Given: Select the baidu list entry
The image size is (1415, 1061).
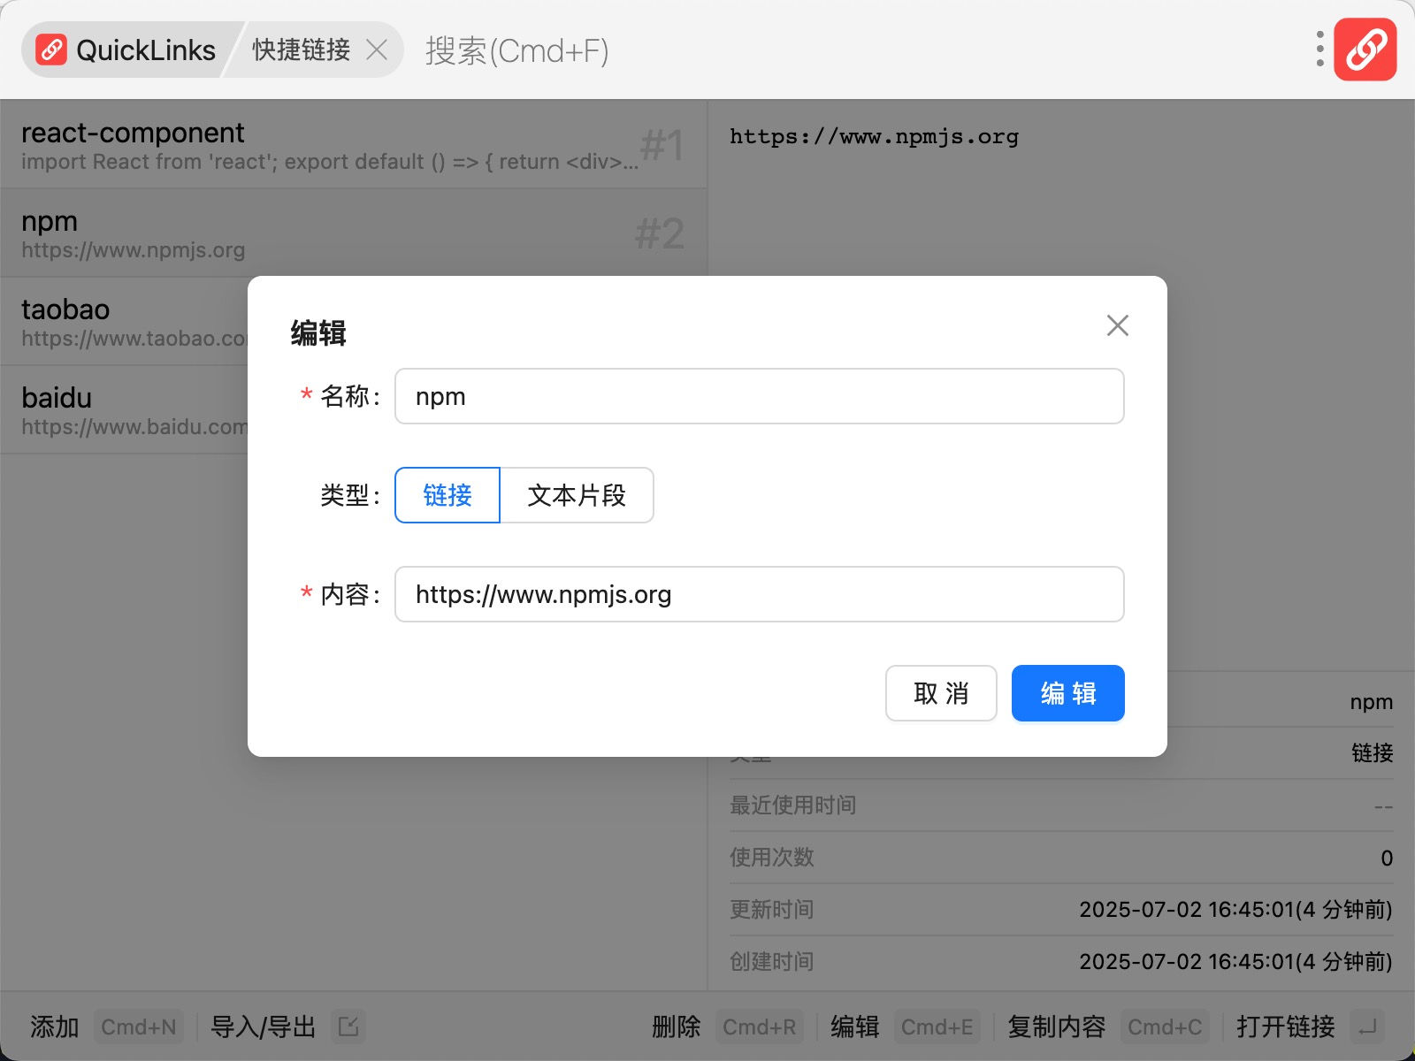Looking at the screenshot, I should (124, 409).
